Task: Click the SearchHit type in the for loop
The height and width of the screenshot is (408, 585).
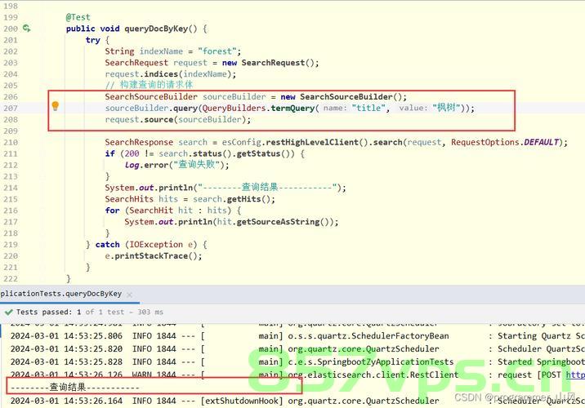Action: pyautogui.click(x=151, y=211)
